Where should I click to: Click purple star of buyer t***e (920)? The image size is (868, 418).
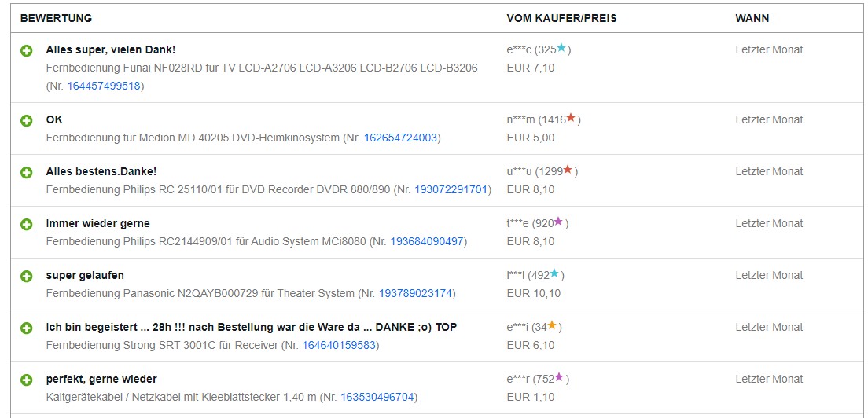[x=558, y=221]
